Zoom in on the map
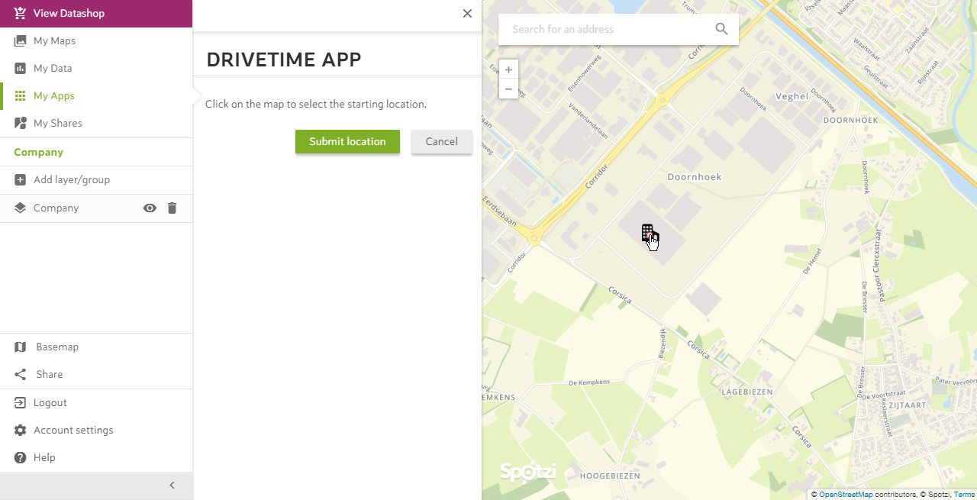This screenshot has height=500, width=977. coord(508,69)
